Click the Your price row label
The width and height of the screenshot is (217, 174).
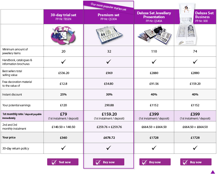pyautogui.click(x=9, y=137)
